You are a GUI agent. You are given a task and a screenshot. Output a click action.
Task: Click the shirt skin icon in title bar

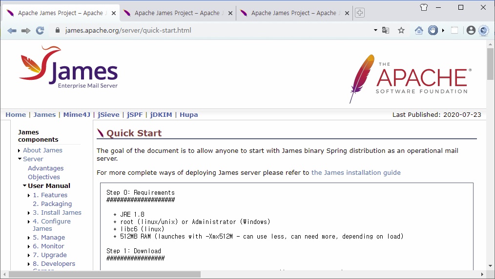point(424,7)
